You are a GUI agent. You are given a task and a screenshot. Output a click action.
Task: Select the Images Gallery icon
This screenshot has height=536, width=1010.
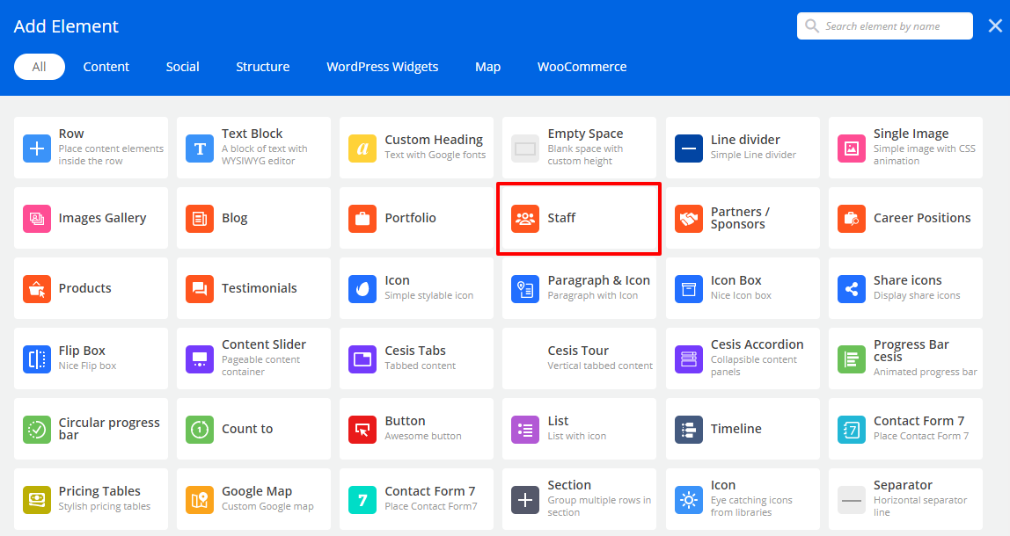(37, 218)
